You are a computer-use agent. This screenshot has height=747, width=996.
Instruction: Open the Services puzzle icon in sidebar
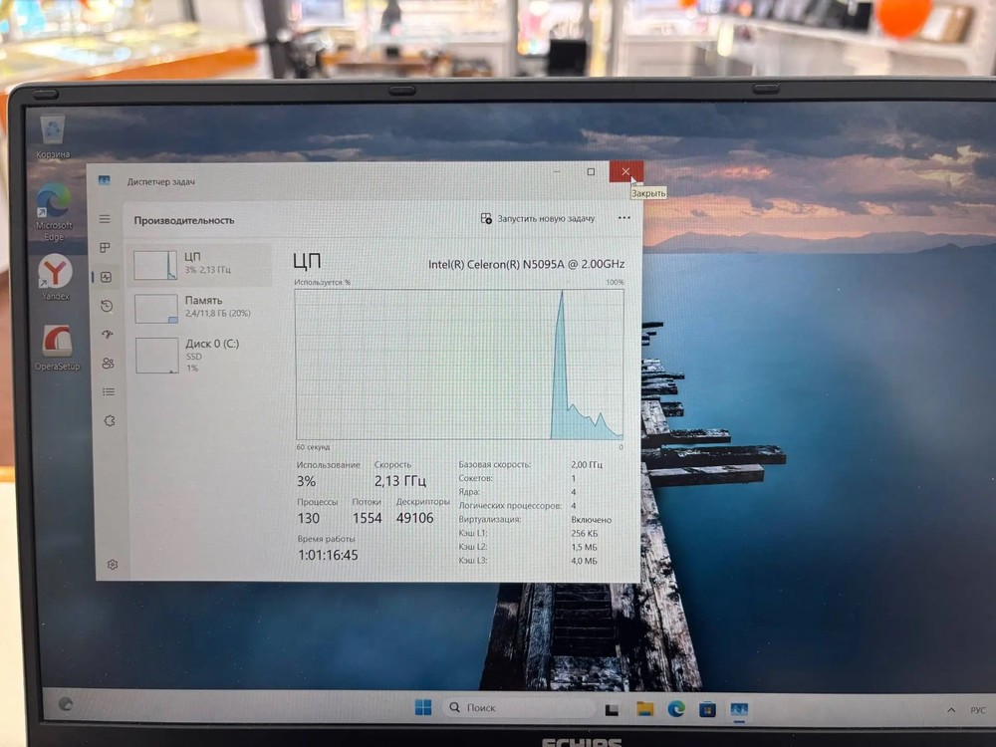pos(110,420)
